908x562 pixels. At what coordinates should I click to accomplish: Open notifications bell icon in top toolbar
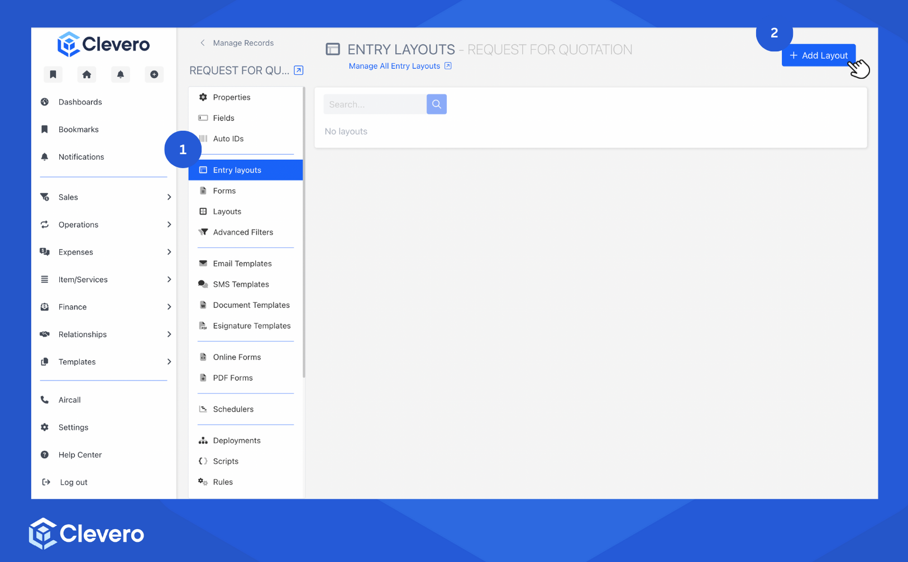tap(121, 74)
